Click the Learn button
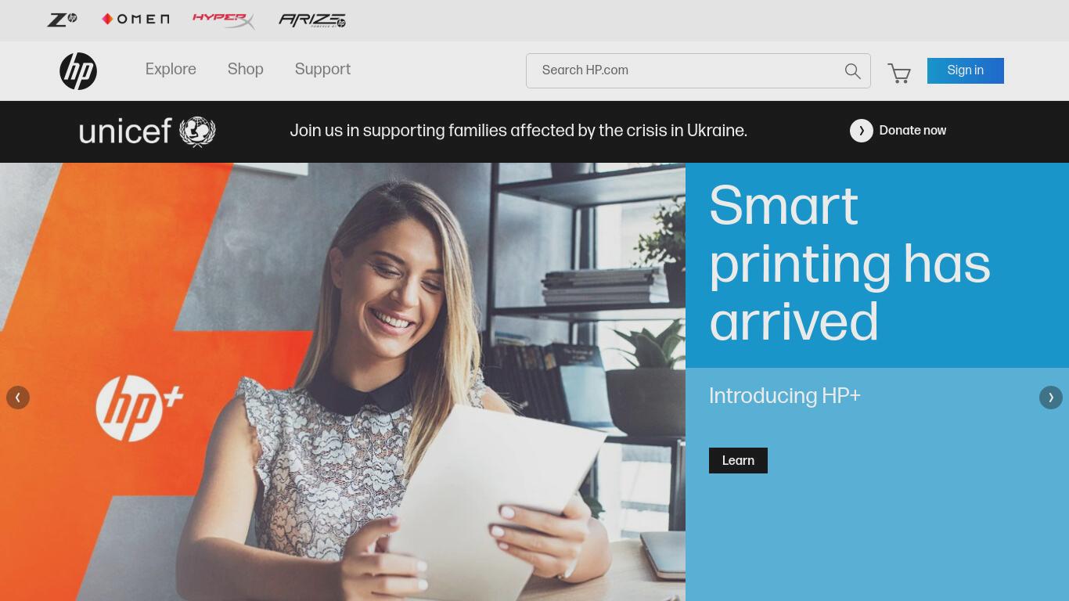Image resolution: width=1069 pixels, height=601 pixels. 738,460
